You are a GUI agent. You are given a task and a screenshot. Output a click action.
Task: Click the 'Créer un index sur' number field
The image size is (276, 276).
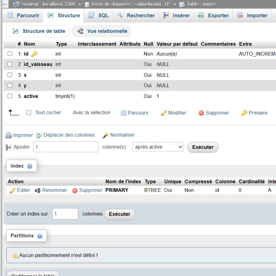[65, 214]
